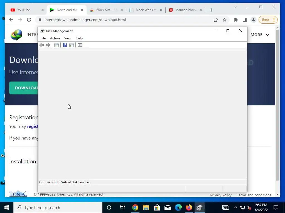Screen dimensions: 285x213
Task: Open File Explorer from the taskbar
Action: [146, 207]
